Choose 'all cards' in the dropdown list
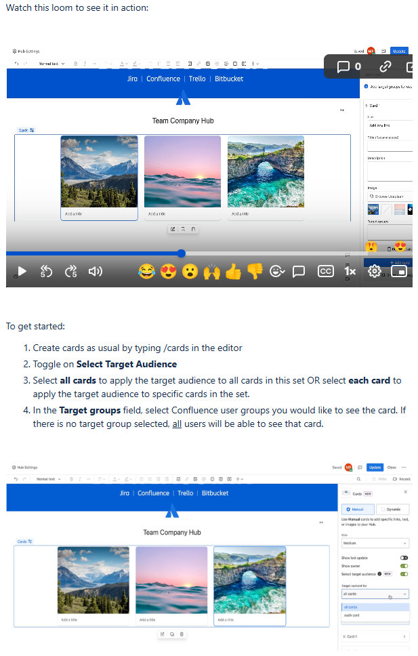Viewport: 418px width, 656px height. (x=375, y=607)
